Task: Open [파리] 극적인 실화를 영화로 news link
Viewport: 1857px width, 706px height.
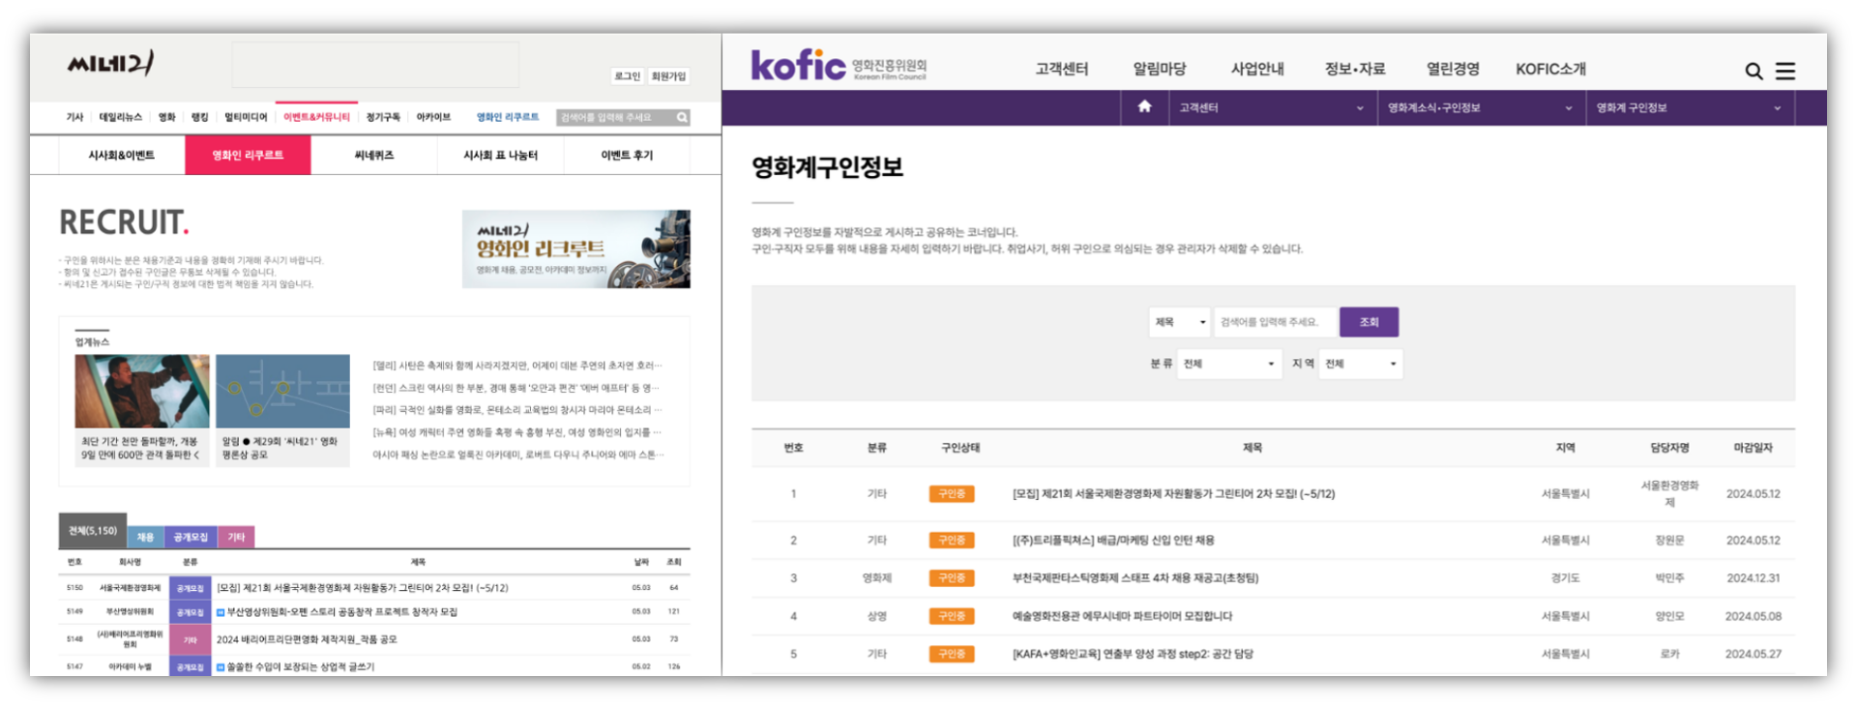Action: (517, 410)
